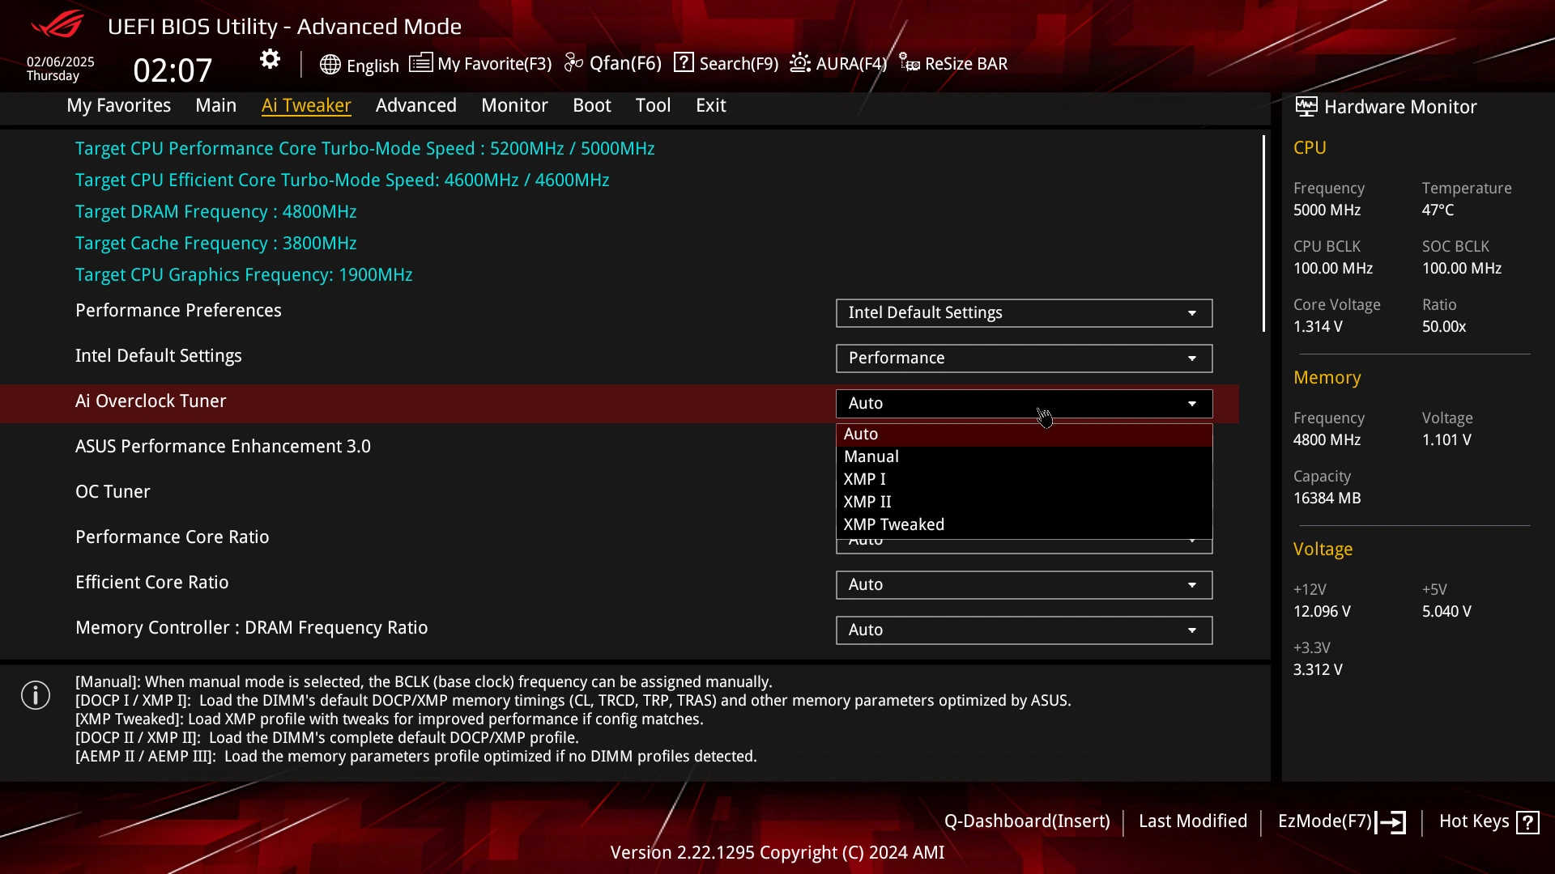Select the Ai Tweaker tab
This screenshot has height=874, width=1555.
pos(306,105)
